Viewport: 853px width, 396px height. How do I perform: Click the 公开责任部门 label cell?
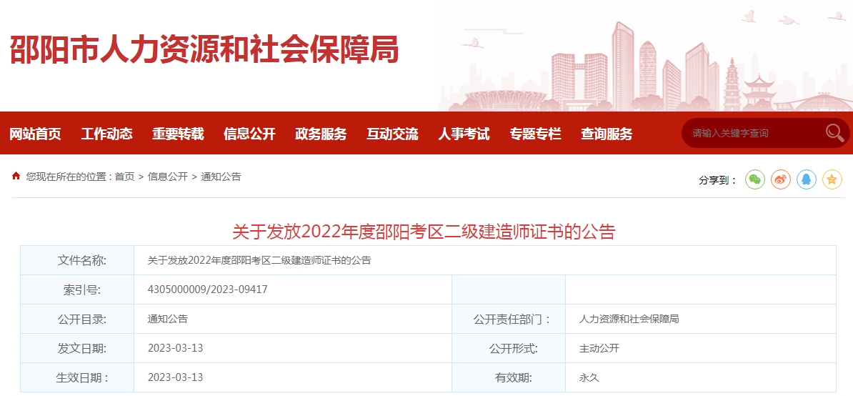point(509,319)
